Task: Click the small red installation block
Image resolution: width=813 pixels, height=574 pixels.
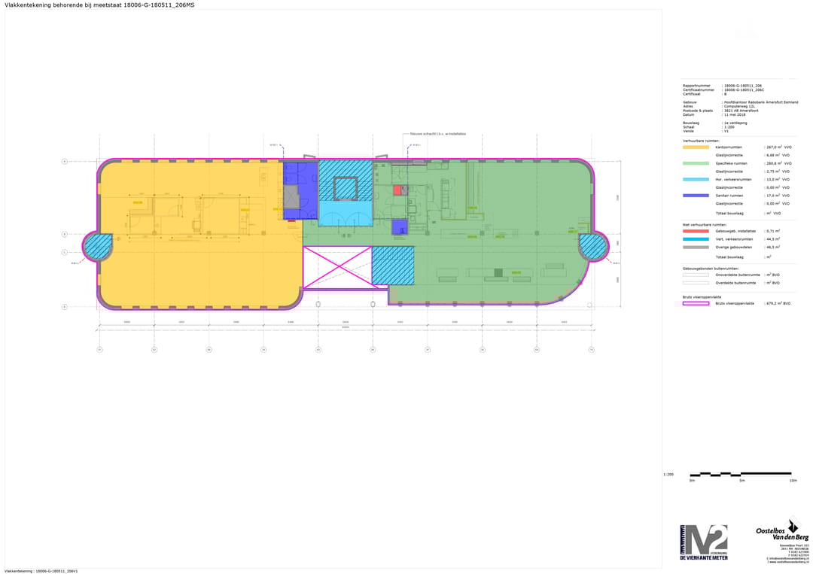Action: [x=397, y=190]
